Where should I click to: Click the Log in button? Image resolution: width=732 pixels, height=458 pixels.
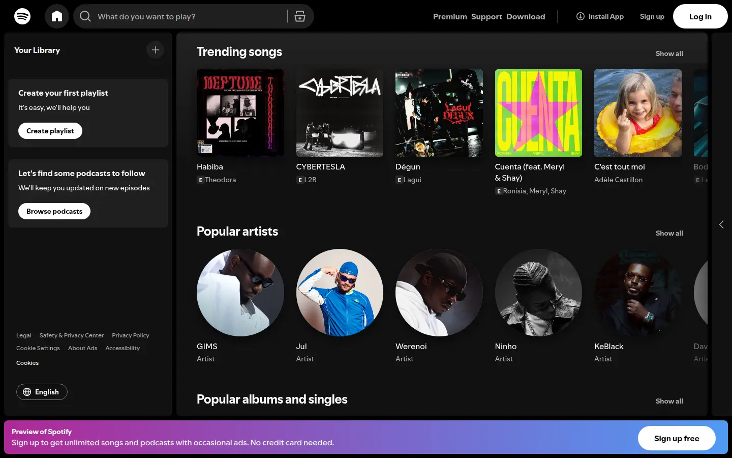click(x=700, y=16)
